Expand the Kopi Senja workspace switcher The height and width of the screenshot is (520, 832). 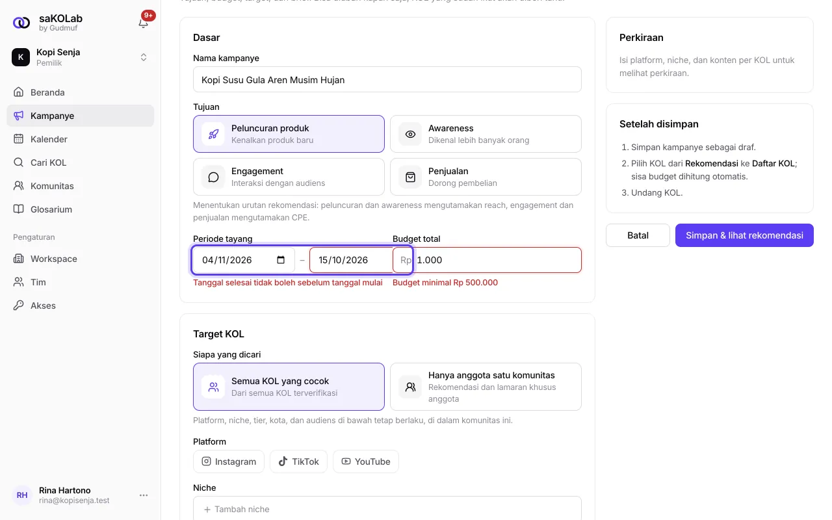pyautogui.click(x=81, y=57)
